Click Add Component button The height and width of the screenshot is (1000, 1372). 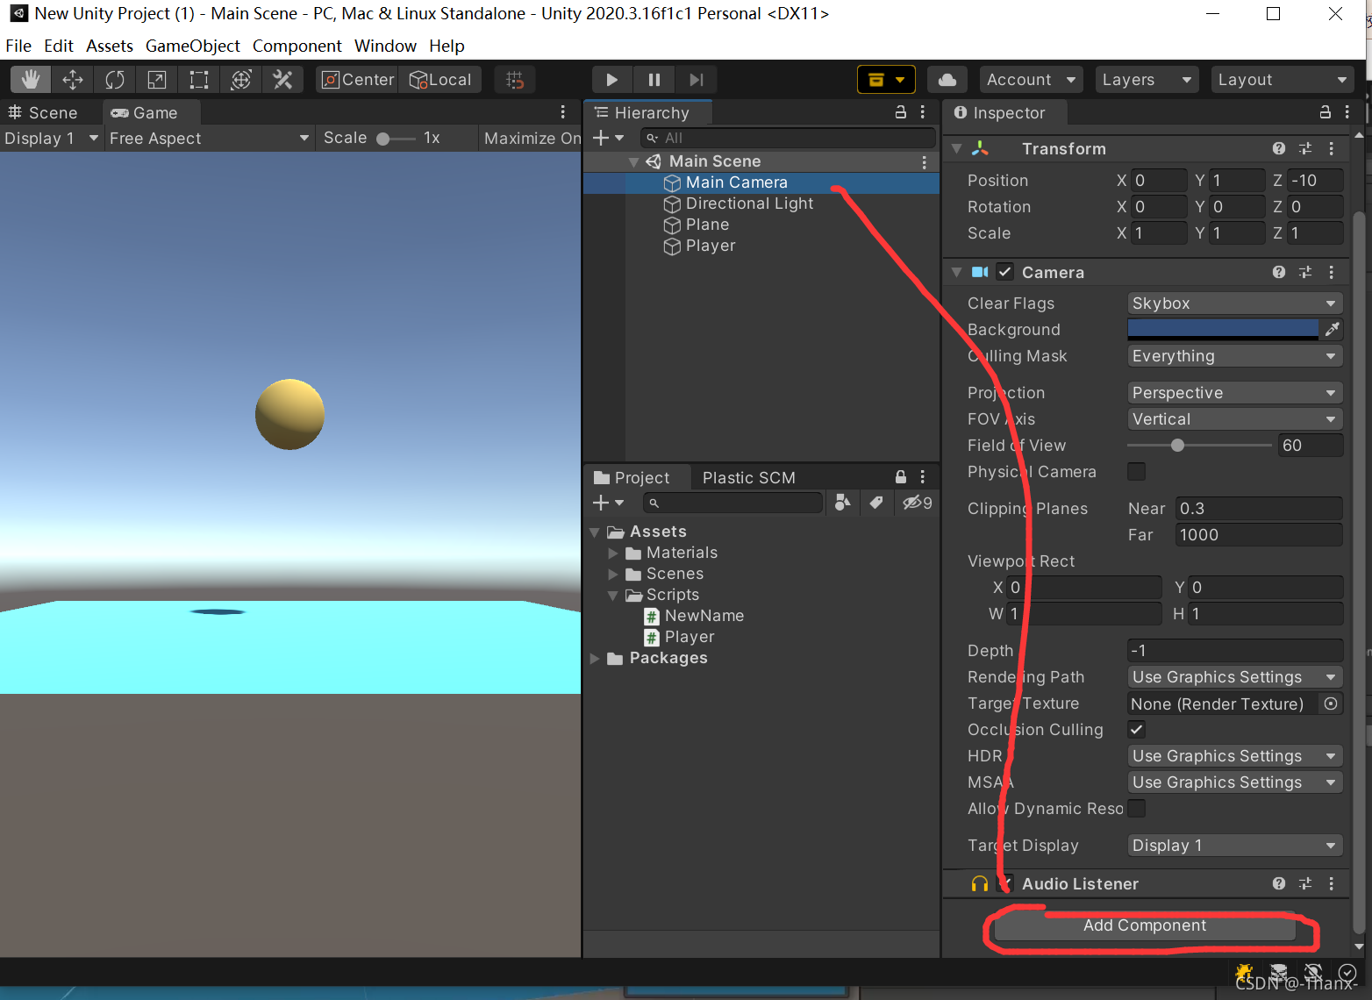[x=1145, y=925]
